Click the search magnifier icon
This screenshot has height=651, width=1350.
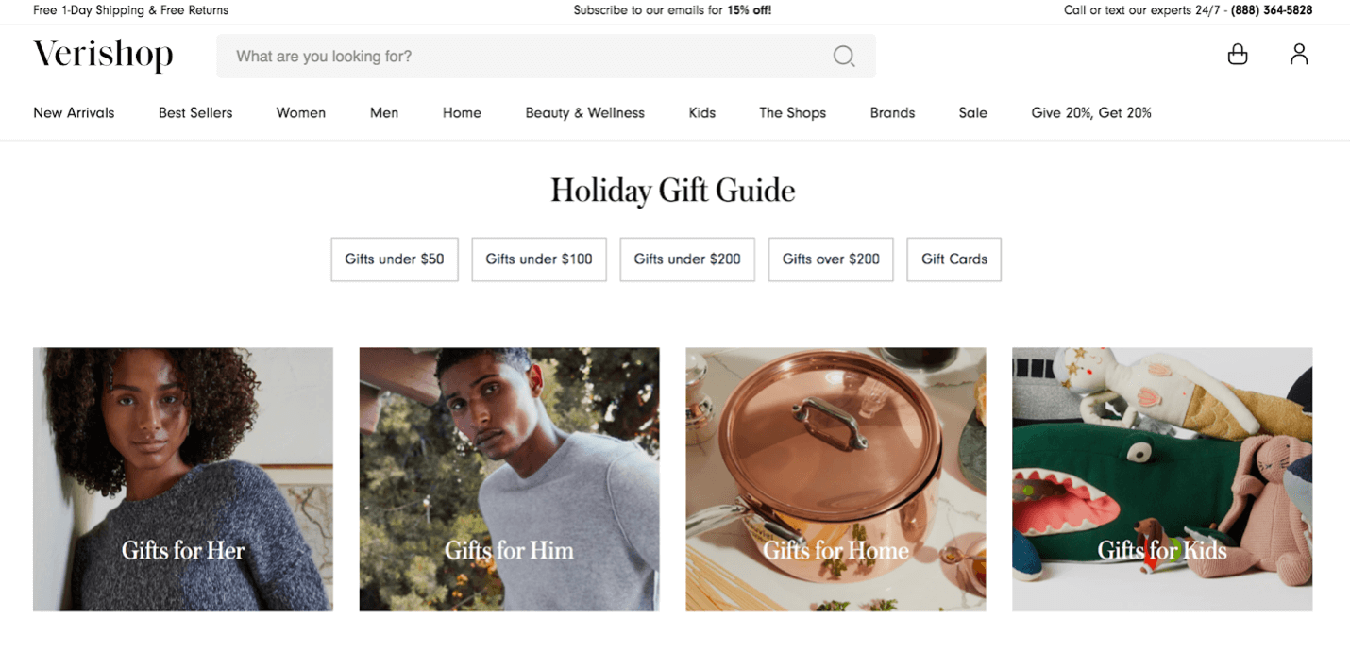843,57
